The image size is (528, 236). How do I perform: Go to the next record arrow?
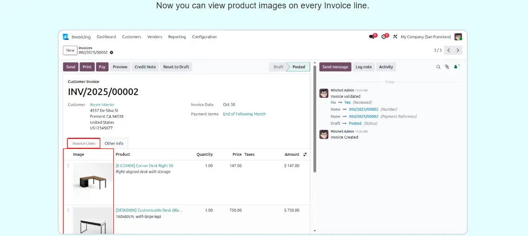pos(458,51)
